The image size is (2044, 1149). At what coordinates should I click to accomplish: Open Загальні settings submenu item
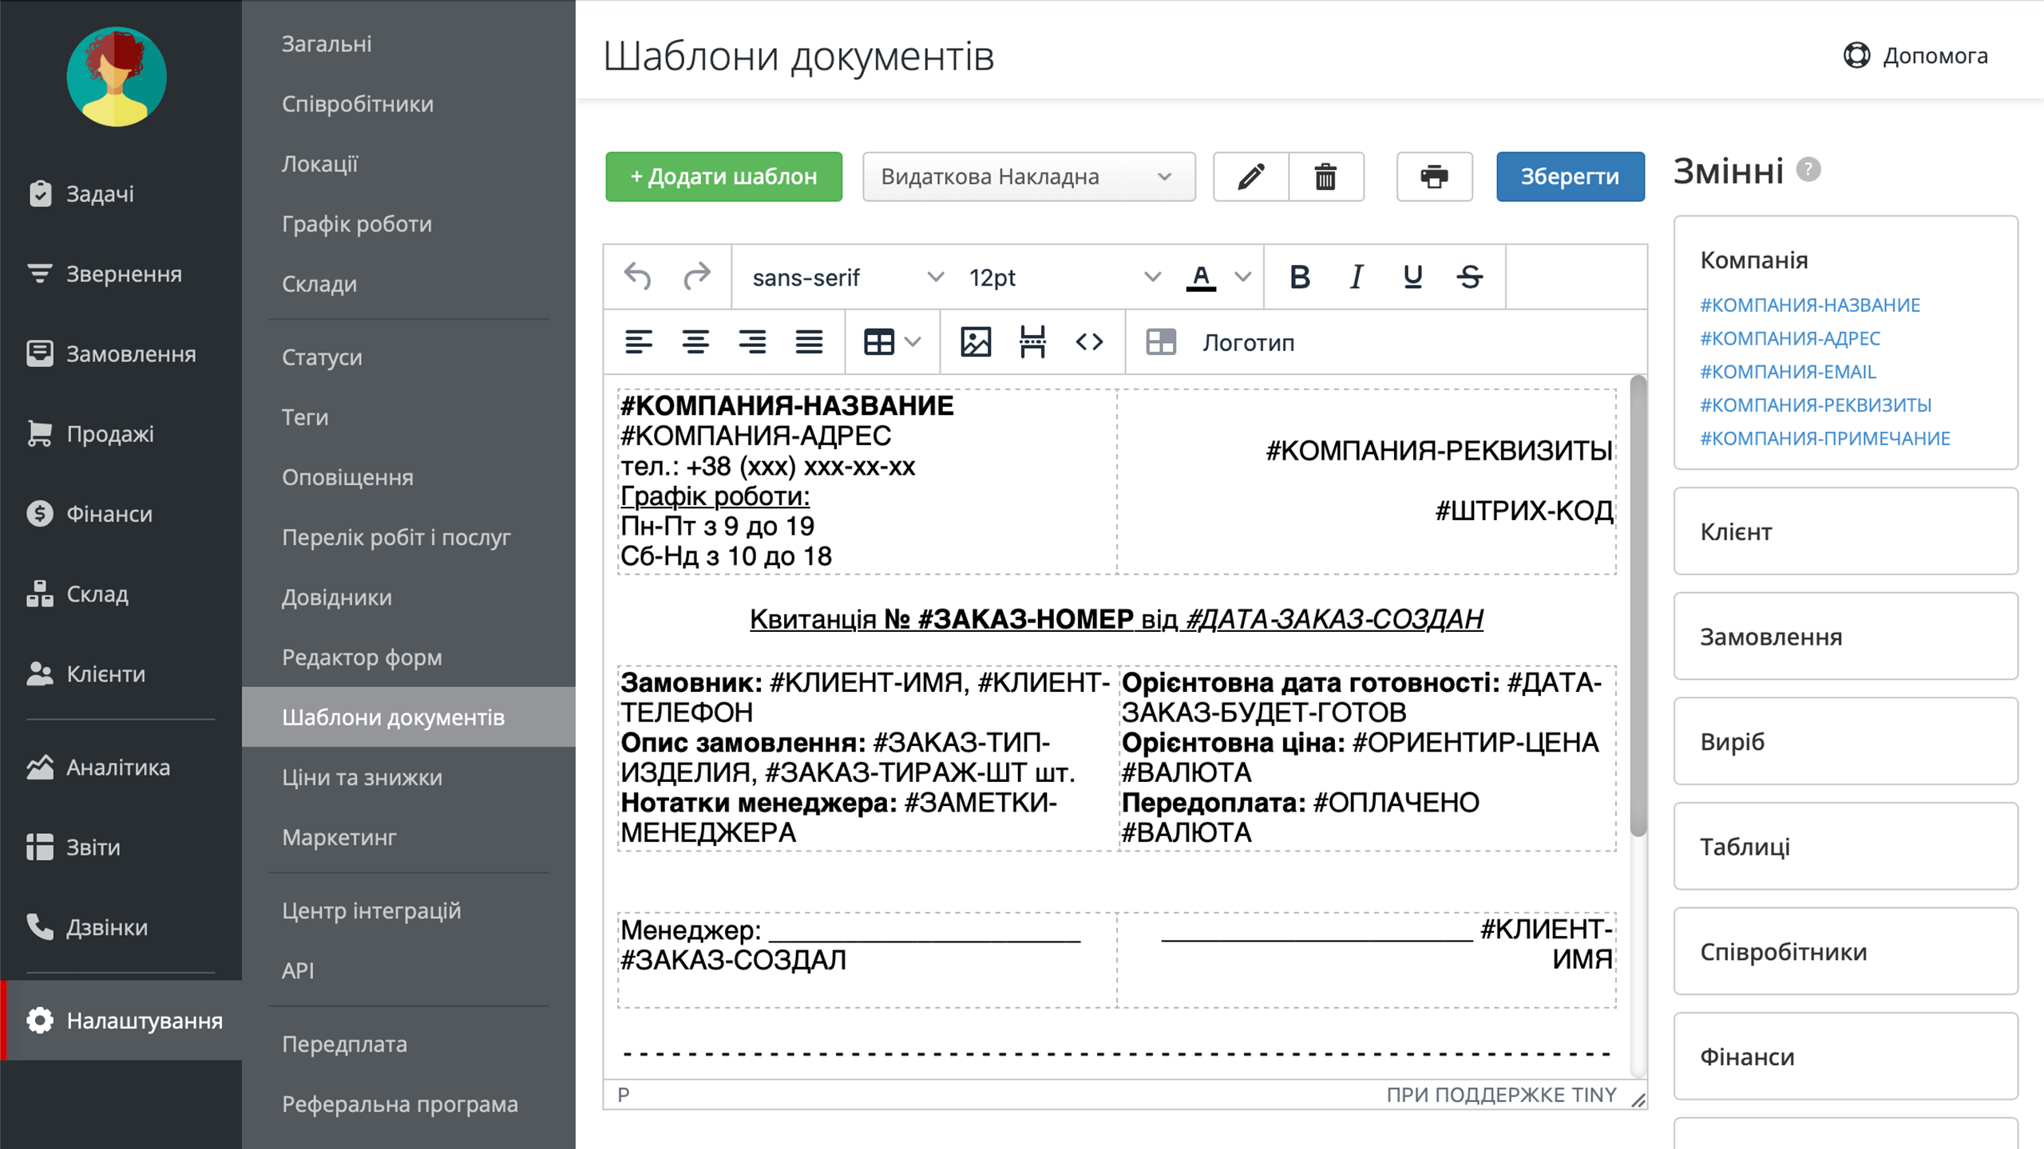coord(408,43)
